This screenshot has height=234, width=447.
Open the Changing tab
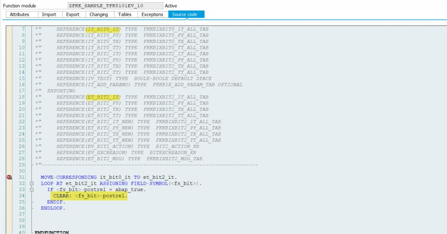98,14
